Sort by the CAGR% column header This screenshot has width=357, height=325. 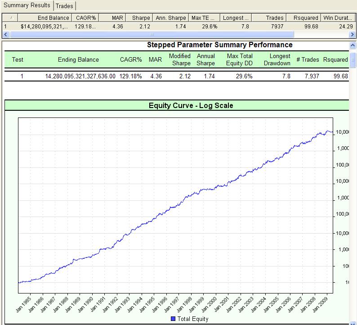pyautogui.click(x=85, y=18)
